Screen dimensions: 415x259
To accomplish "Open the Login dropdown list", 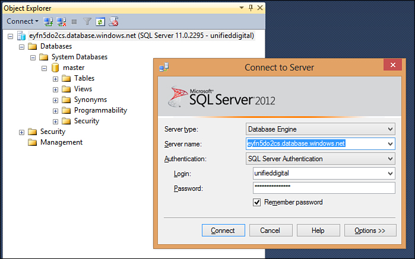I will coord(390,173).
